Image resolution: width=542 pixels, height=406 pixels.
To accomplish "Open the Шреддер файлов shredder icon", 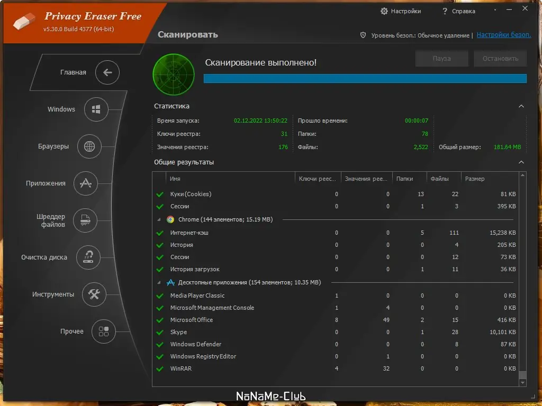I will tap(85, 220).
